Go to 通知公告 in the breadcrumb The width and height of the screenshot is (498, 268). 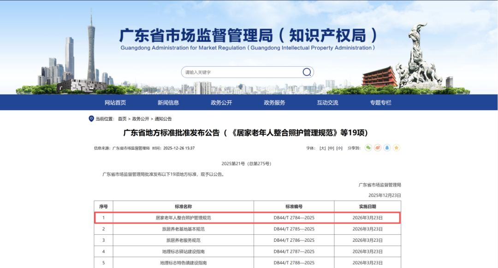click(163, 119)
